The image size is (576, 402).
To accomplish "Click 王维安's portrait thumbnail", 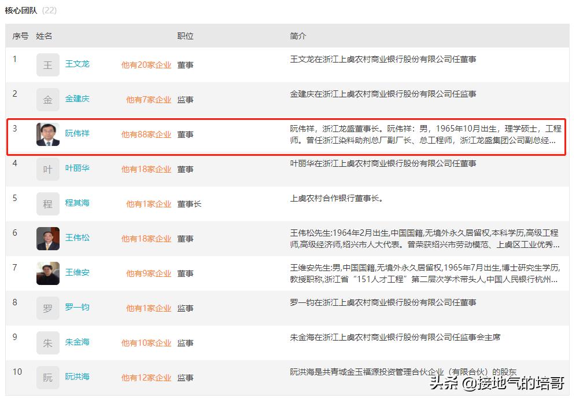I will [47, 273].
